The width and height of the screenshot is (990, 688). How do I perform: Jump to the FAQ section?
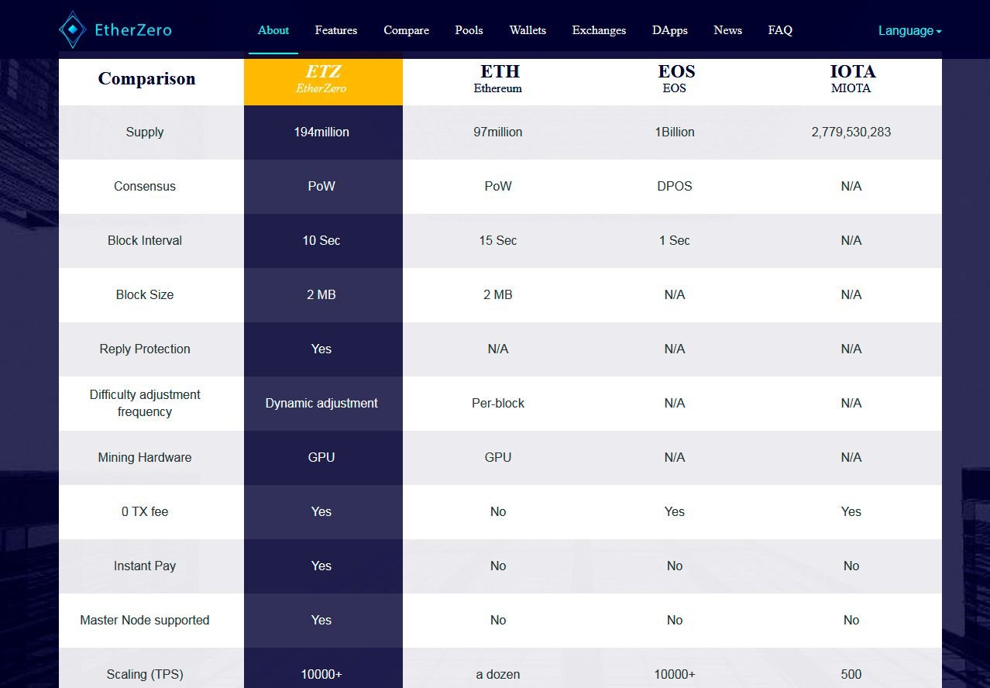click(780, 30)
